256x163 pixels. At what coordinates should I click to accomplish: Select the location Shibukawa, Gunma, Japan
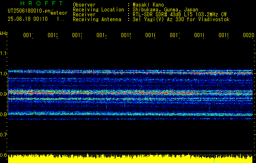click(165, 10)
